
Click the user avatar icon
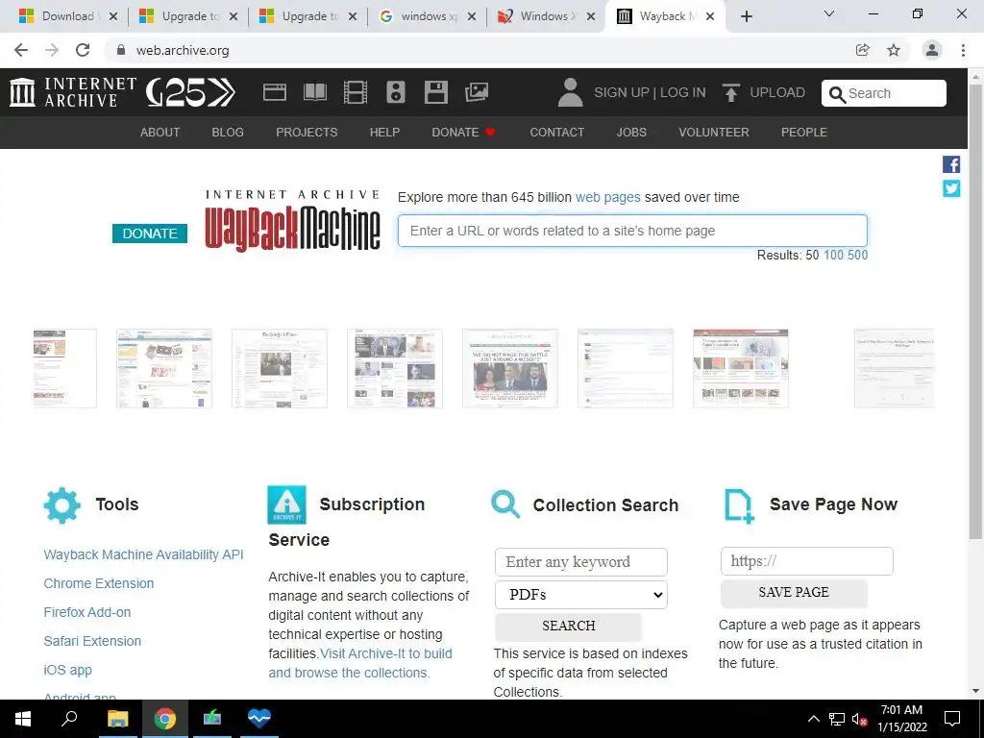tap(570, 92)
